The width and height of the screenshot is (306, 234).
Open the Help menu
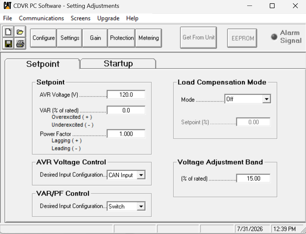click(132, 18)
